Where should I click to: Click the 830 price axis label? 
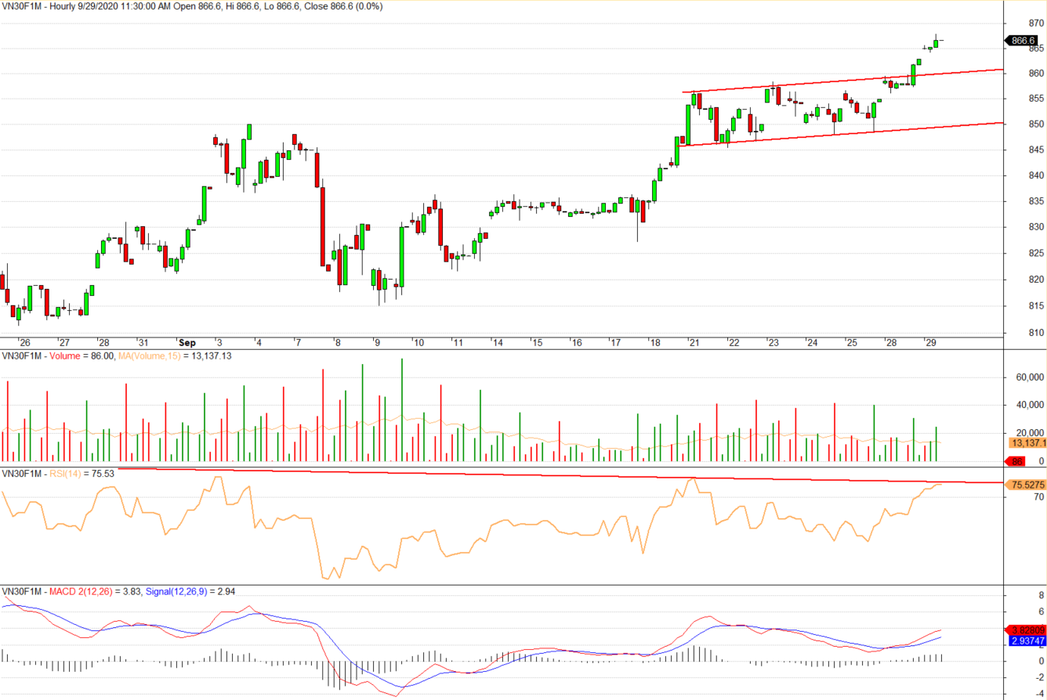(x=1035, y=227)
